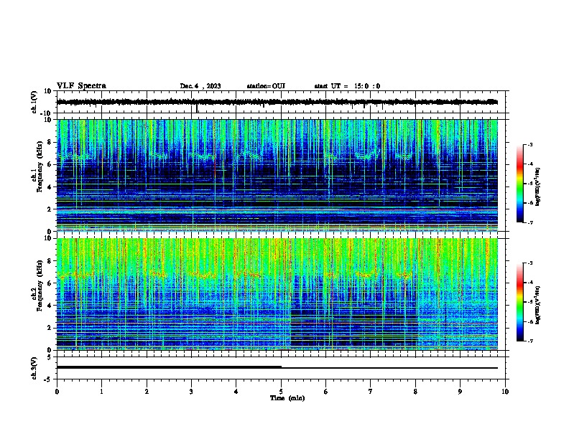Click the ch.1(V) waveform axis label
569x439 pixels.
click(34, 102)
